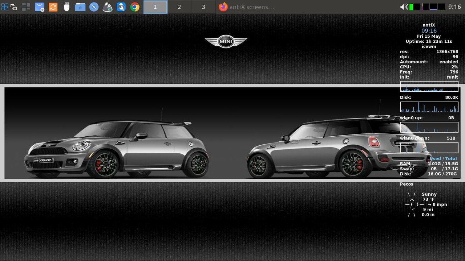
Task: Click the white USB drive icon
Action: coord(66,7)
